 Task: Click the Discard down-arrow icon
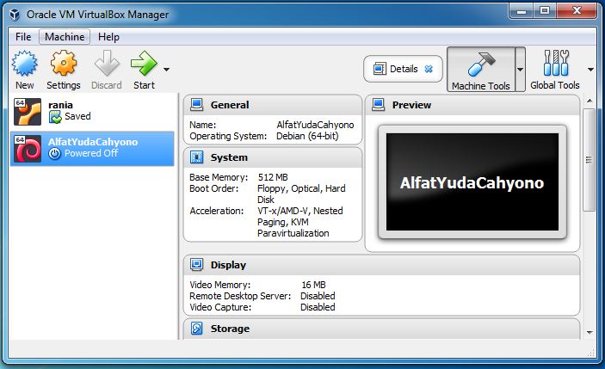[107, 63]
